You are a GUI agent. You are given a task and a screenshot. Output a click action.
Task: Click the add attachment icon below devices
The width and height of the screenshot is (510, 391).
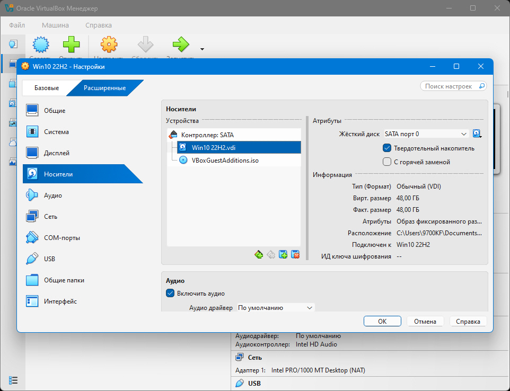point(283,254)
